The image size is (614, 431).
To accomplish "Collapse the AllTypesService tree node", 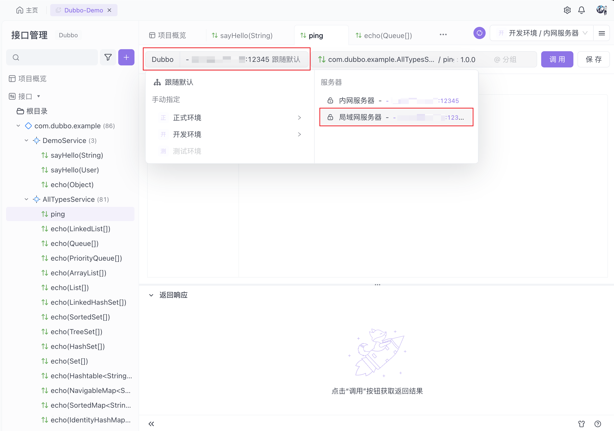I will click(26, 199).
